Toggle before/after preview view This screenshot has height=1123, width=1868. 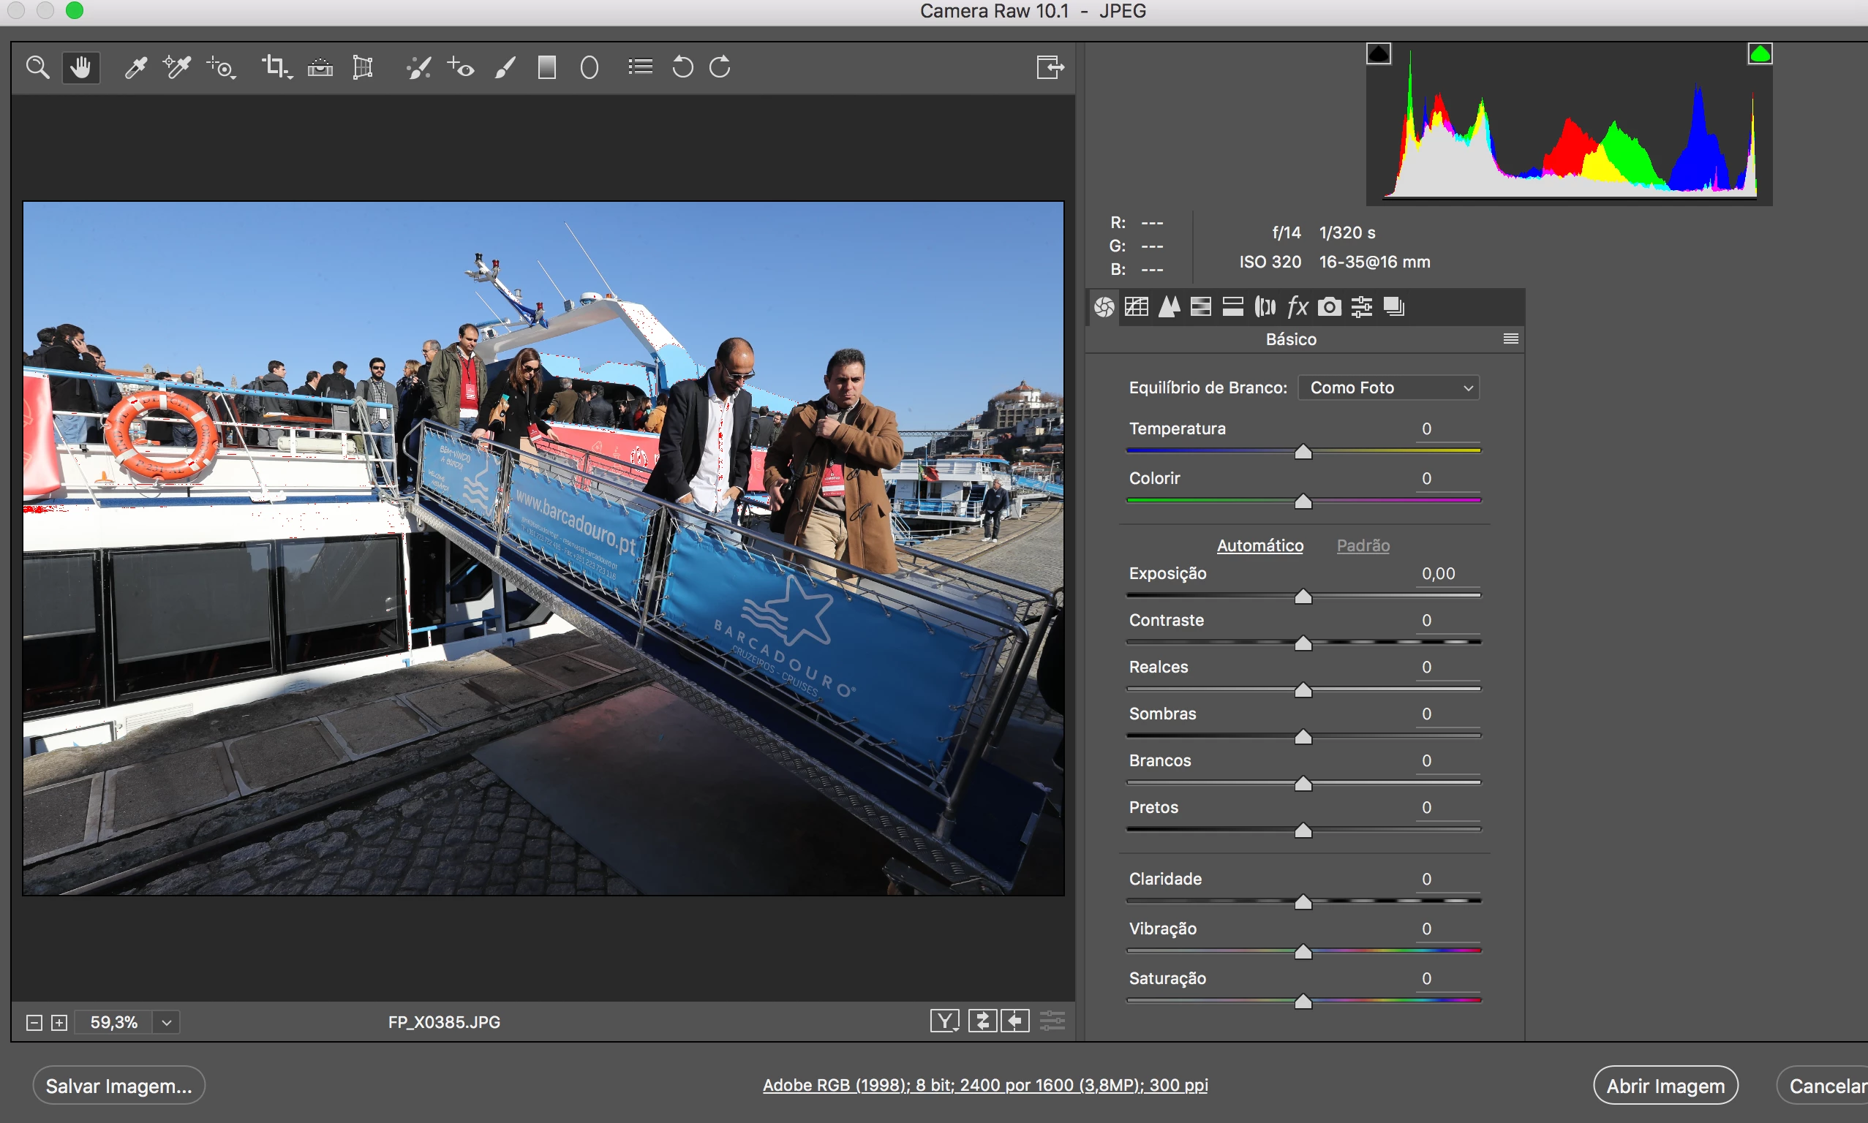pyautogui.click(x=944, y=1021)
